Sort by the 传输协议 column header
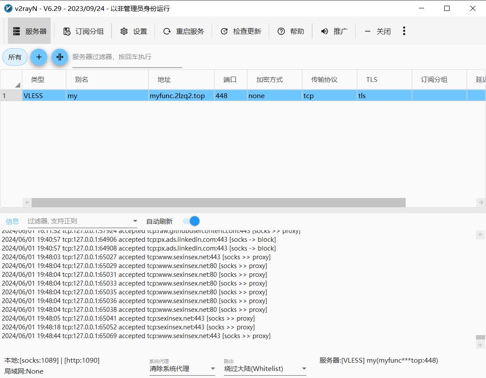 click(x=330, y=79)
